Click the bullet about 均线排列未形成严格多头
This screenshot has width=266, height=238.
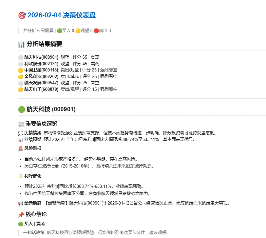[x=81, y=159]
